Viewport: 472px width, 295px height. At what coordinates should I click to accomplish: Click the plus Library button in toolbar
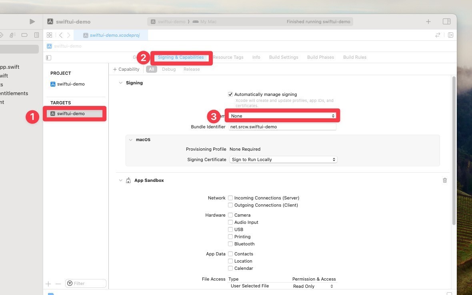pyautogui.click(x=428, y=22)
